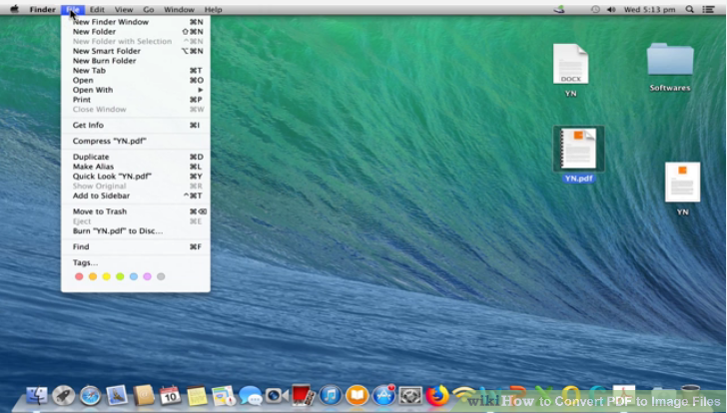The height and width of the screenshot is (413, 727).
Task: Select Compress "YN.pdf" menu item
Action: point(109,142)
